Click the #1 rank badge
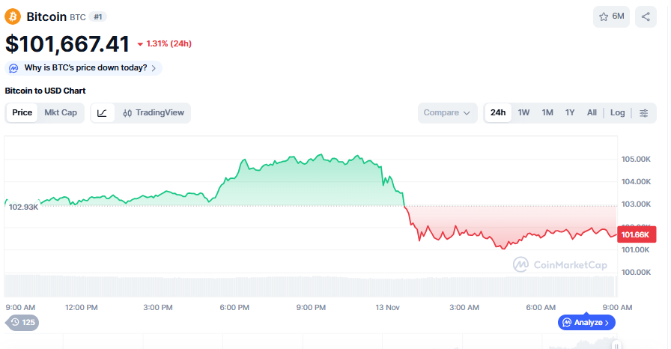Viewport: 671px width, 349px height. pyautogui.click(x=99, y=16)
